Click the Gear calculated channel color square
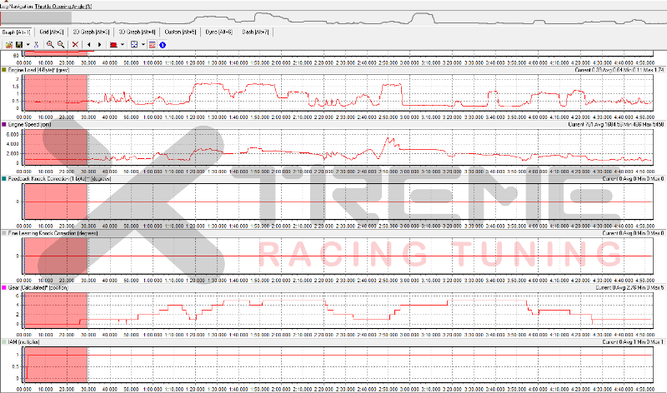 pos(3,287)
